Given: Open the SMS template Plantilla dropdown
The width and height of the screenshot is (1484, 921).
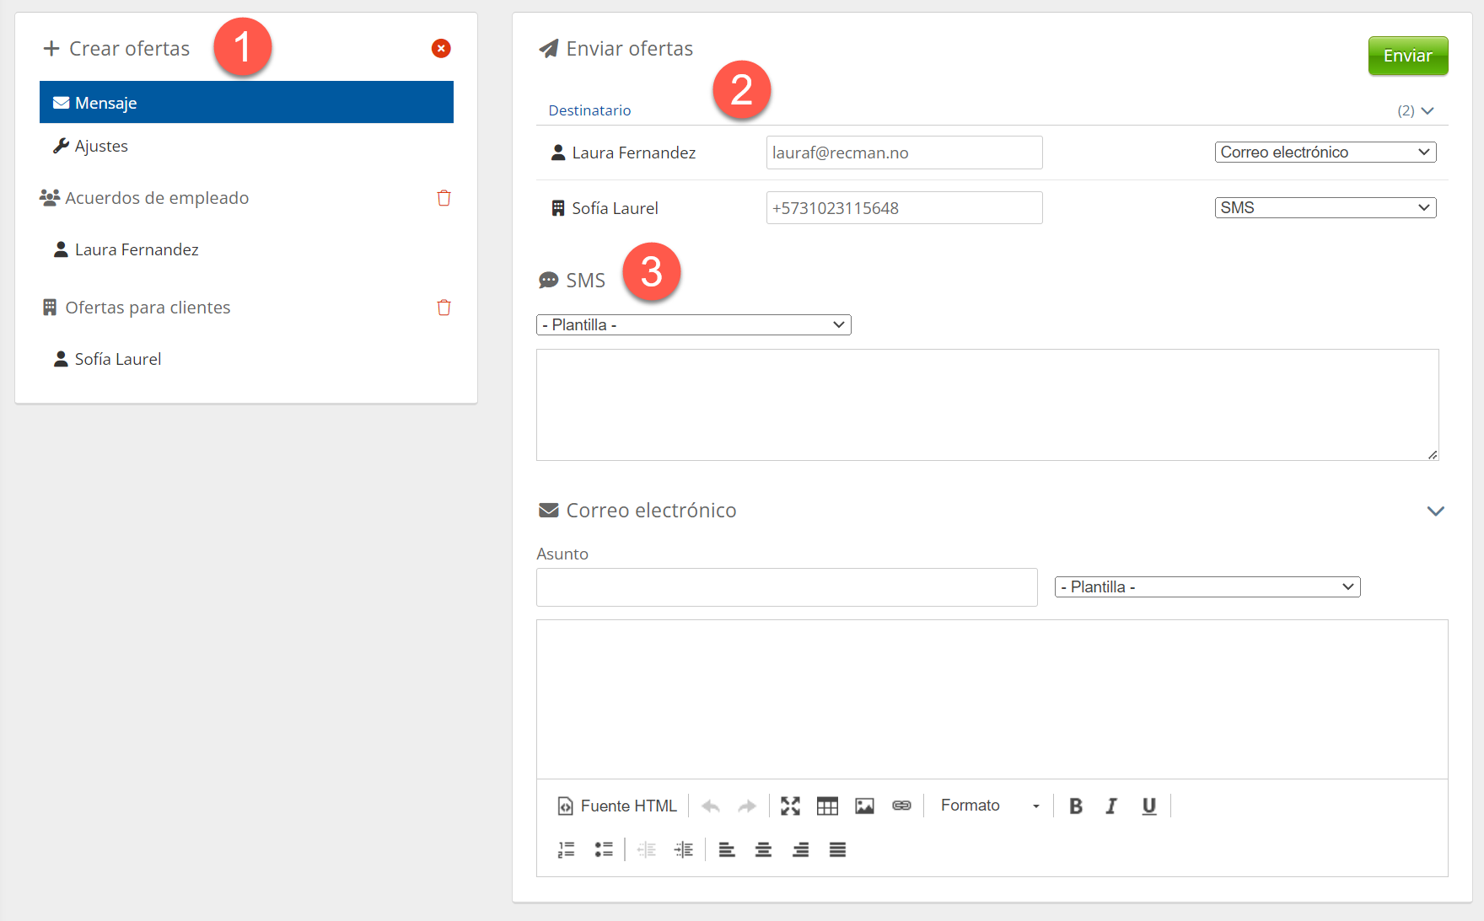Looking at the screenshot, I should click(693, 325).
